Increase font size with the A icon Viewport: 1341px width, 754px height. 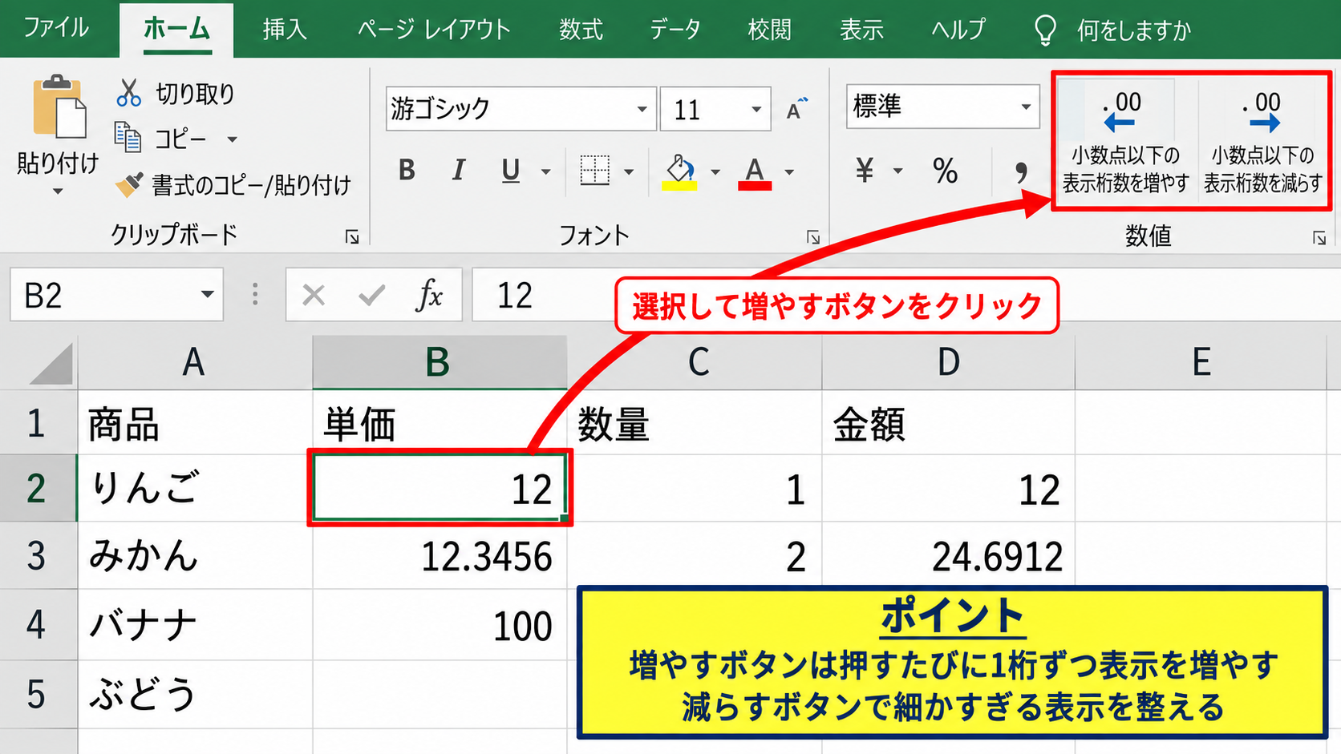pos(796,109)
